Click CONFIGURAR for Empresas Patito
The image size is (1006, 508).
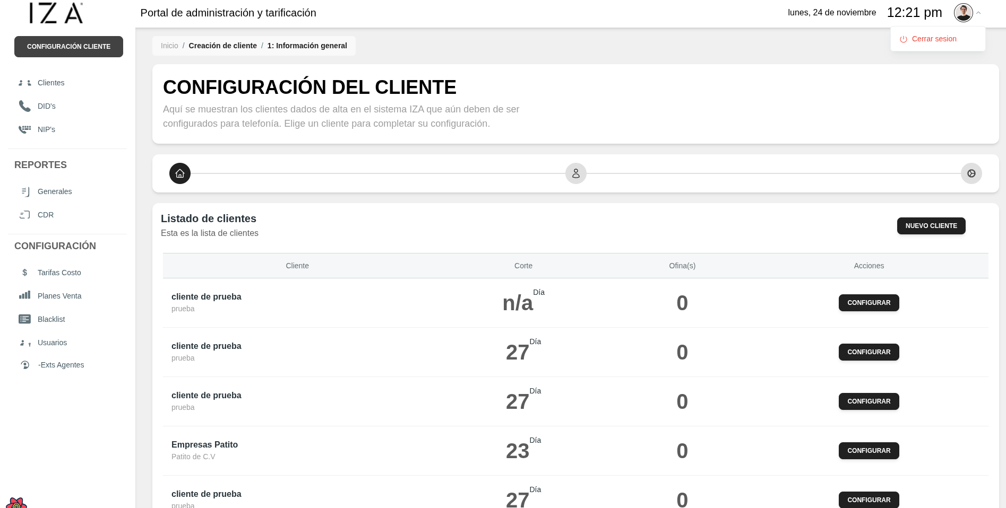point(869,451)
